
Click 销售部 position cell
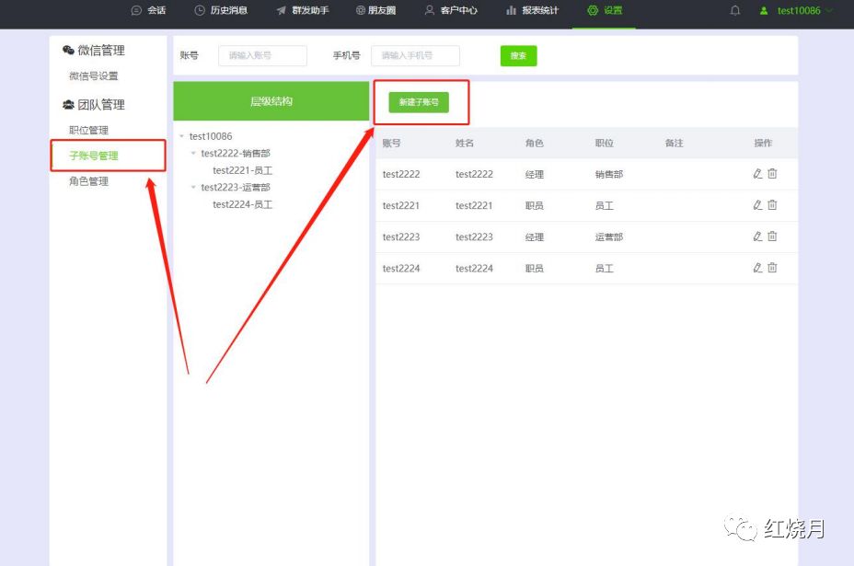609,174
